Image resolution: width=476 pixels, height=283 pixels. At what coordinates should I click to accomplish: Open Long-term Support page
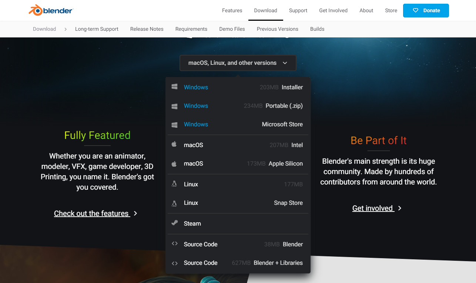tap(97, 29)
